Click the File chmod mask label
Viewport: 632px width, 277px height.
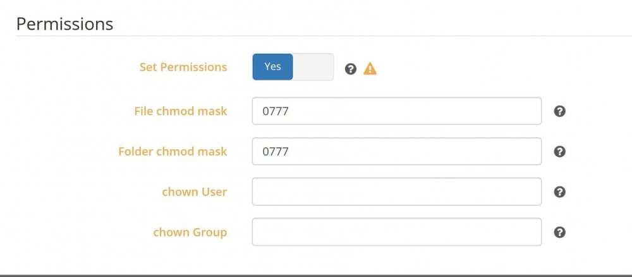181,111
